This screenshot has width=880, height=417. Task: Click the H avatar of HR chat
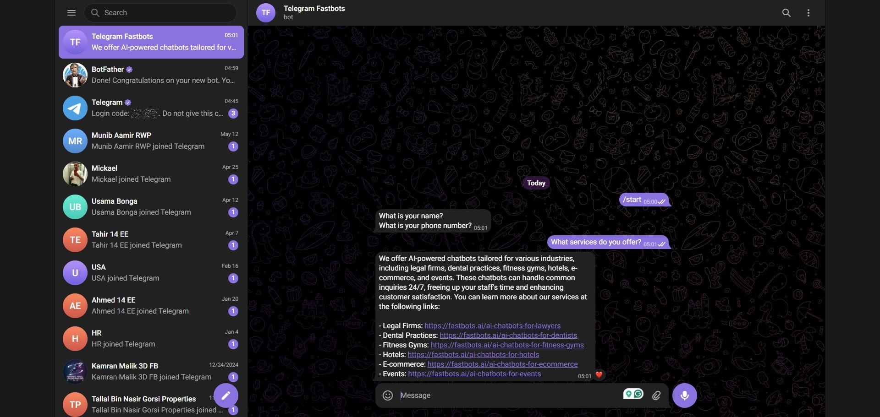point(75,339)
